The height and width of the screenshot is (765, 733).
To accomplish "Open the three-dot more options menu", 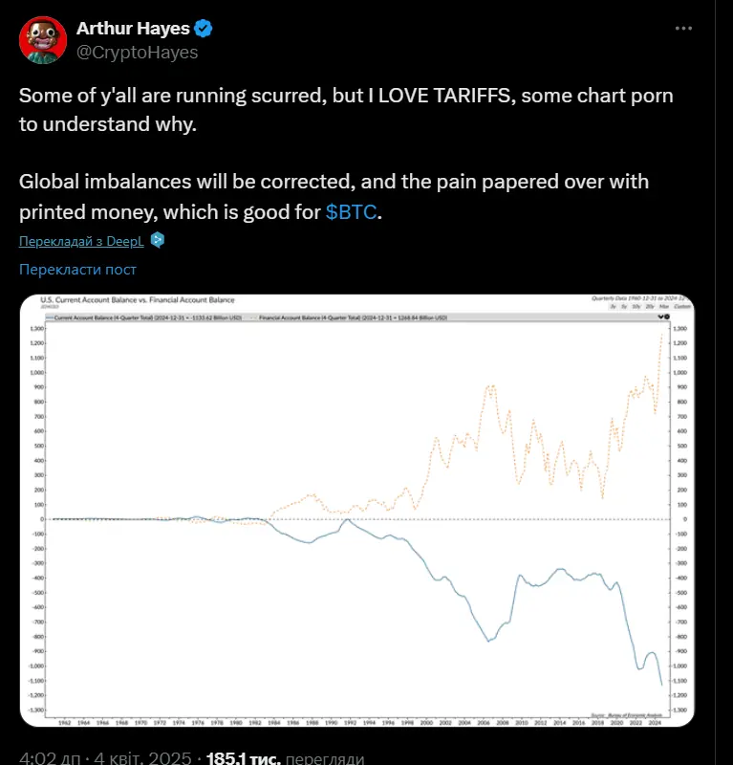I will 683,29.
